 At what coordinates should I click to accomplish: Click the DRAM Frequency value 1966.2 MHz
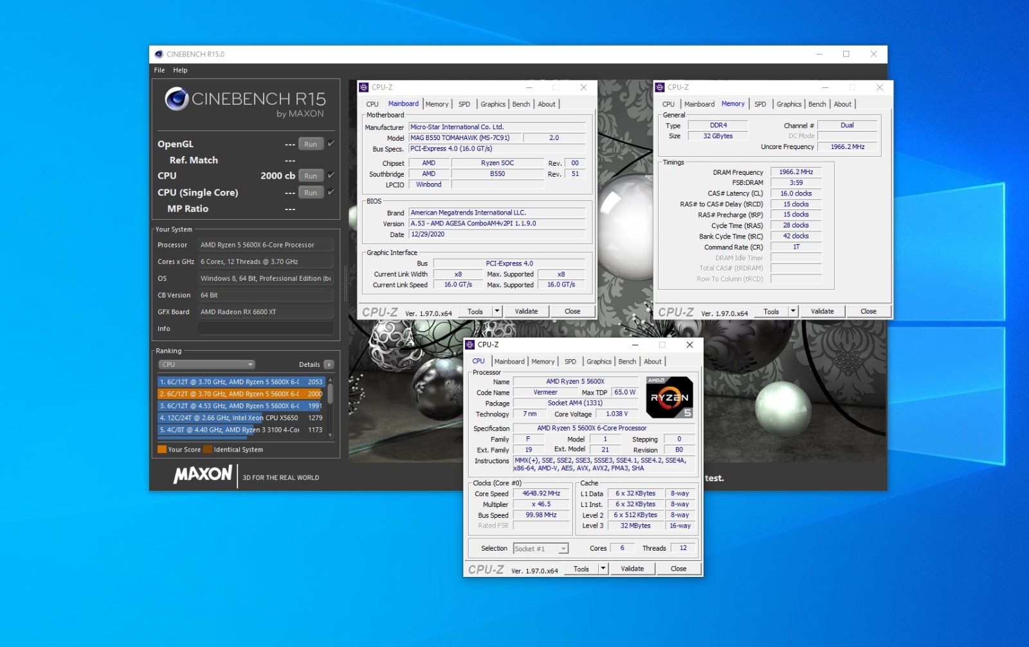[x=796, y=172]
